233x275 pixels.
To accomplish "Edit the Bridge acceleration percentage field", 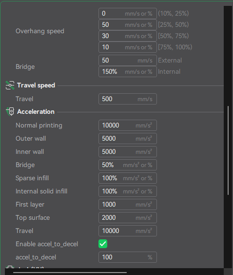I will (128, 165).
